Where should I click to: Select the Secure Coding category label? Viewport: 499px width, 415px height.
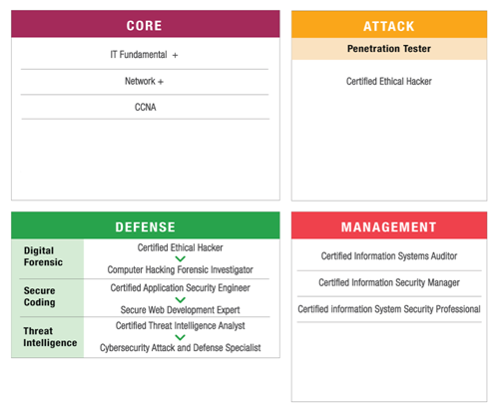(x=40, y=296)
